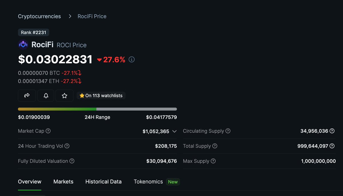
Task: Set a price alert via the bell icon
Action: [x=46, y=96]
